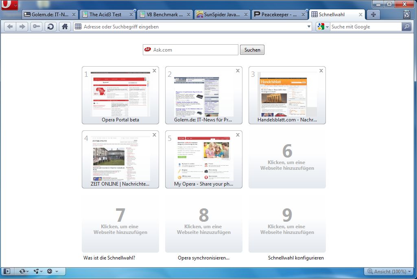This screenshot has height=279, width=417.
Task: Remove Opera Portal beta speed dial entry
Action: (154, 71)
